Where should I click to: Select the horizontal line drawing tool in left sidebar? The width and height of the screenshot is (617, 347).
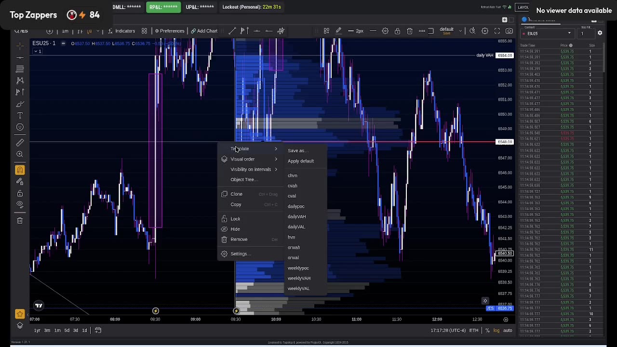(x=20, y=57)
